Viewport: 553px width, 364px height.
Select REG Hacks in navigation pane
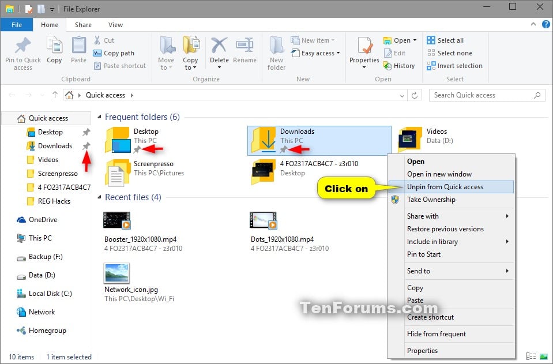[54, 201]
